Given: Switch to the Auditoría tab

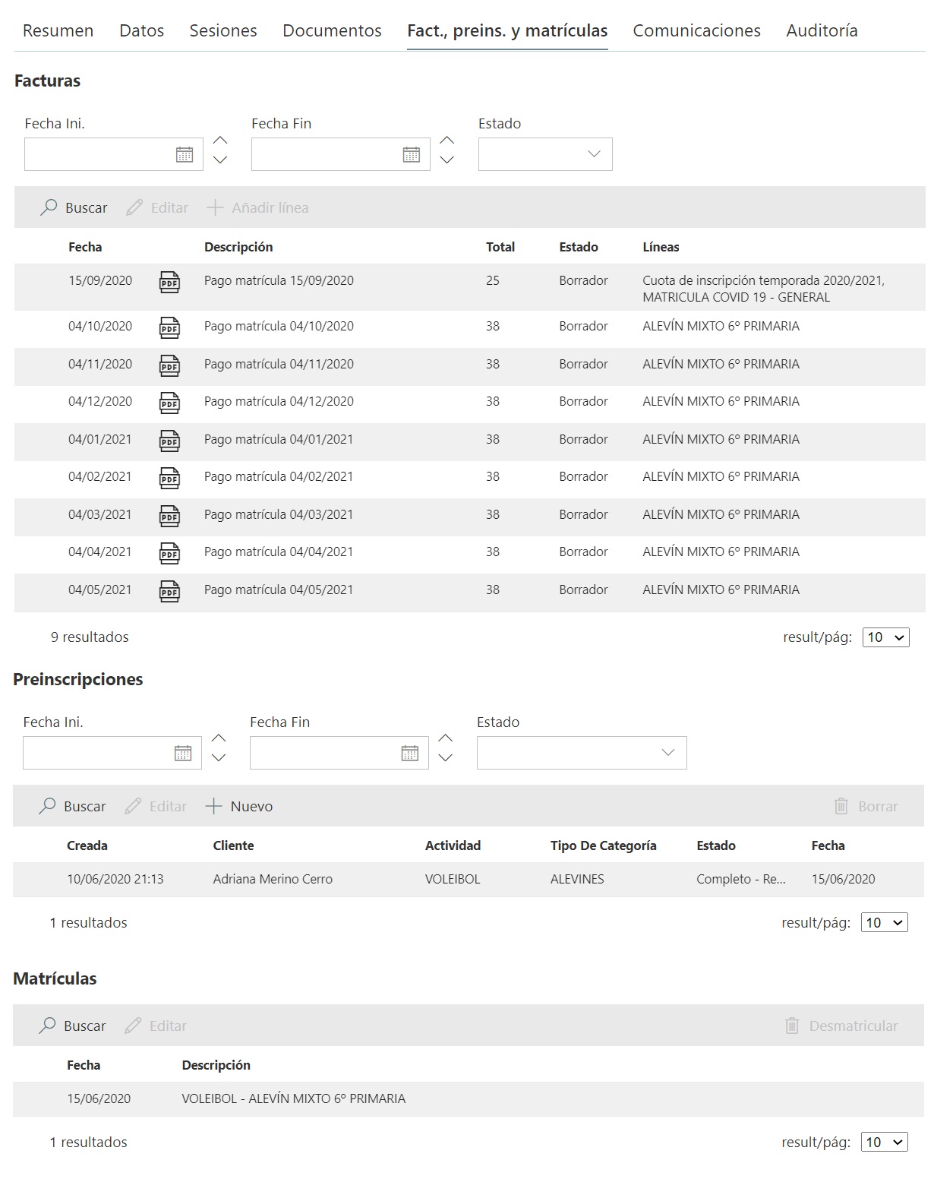Looking at the screenshot, I should coord(822,31).
